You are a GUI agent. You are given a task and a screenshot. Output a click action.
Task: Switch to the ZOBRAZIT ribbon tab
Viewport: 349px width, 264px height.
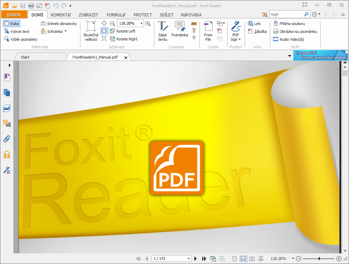[x=88, y=15]
